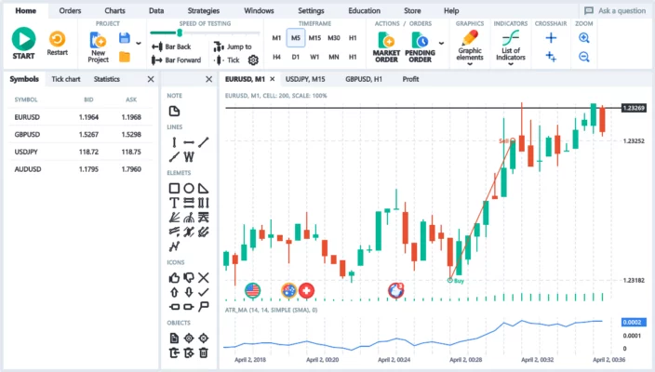Insert the arrow up icon
The height and width of the screenshot is (372, 655).
pos(174,292)
